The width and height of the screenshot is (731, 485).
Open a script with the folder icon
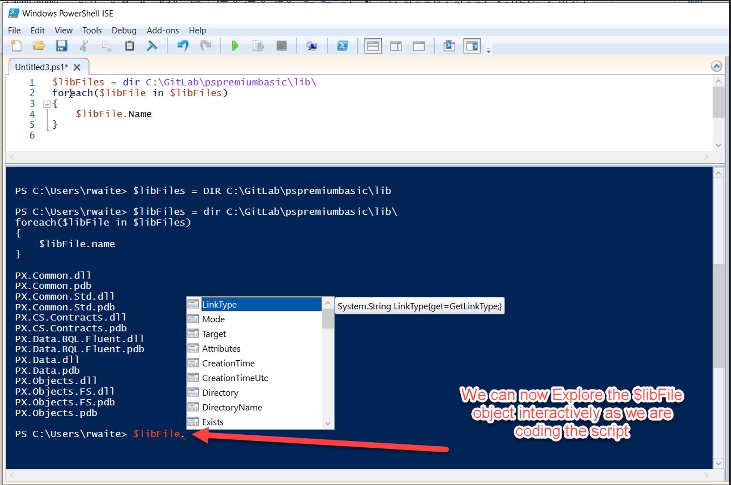(39, 46)
